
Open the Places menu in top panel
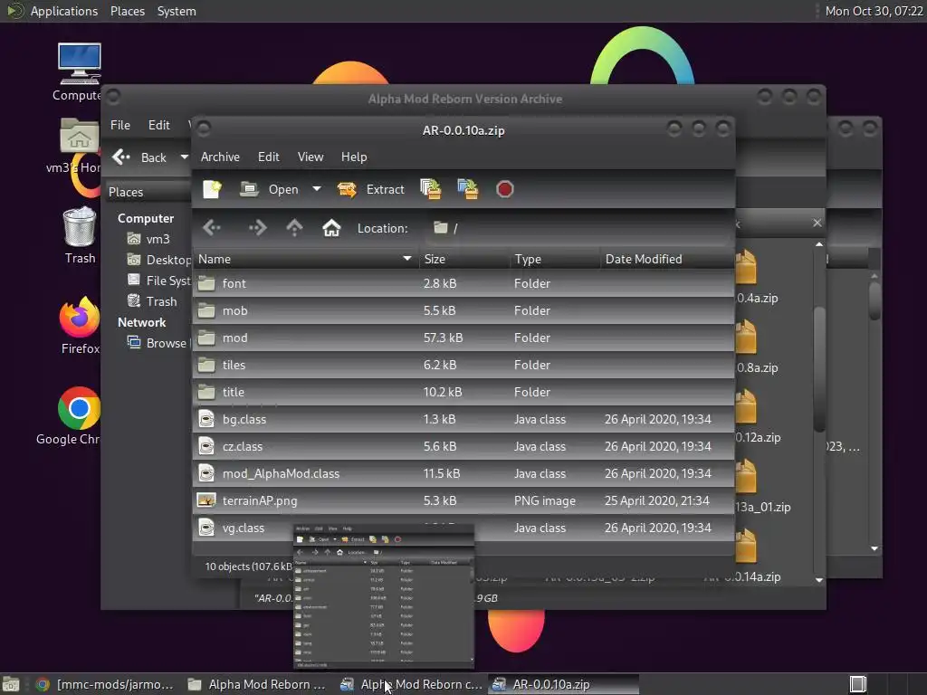[127, 11]
